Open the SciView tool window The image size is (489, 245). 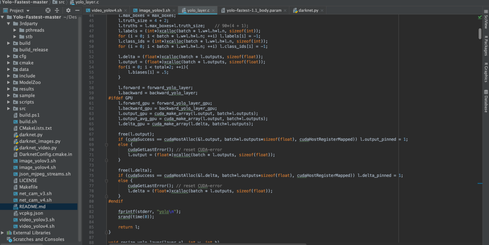[x=485, y=19]
